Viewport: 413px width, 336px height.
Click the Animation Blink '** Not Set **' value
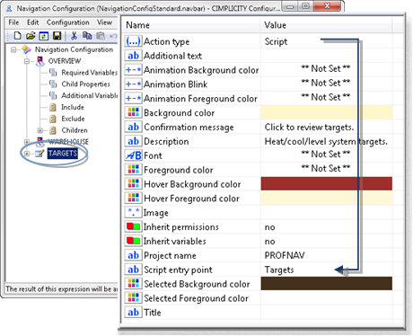click(x=326, y=83)
